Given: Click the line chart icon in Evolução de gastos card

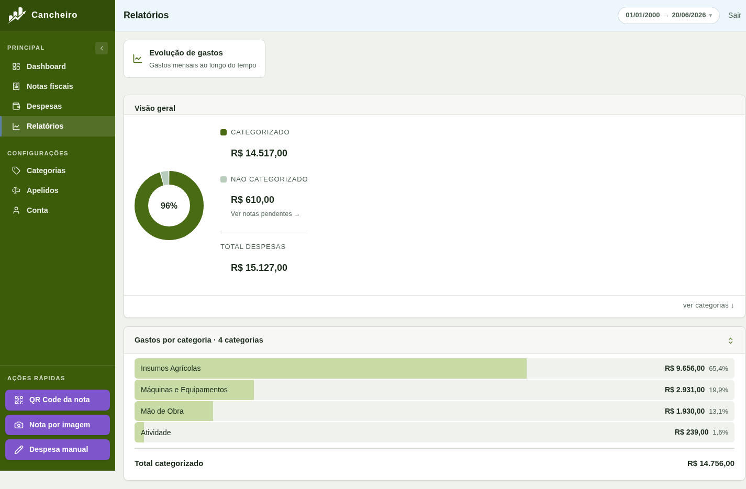Looking at the screenshot, I should pyautogui.click(x=138, y=59).
